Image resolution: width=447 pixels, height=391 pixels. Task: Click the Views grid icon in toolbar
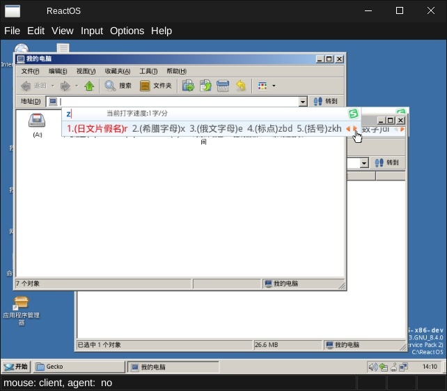262,86
